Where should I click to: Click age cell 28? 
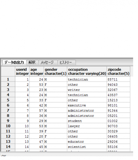37,136
